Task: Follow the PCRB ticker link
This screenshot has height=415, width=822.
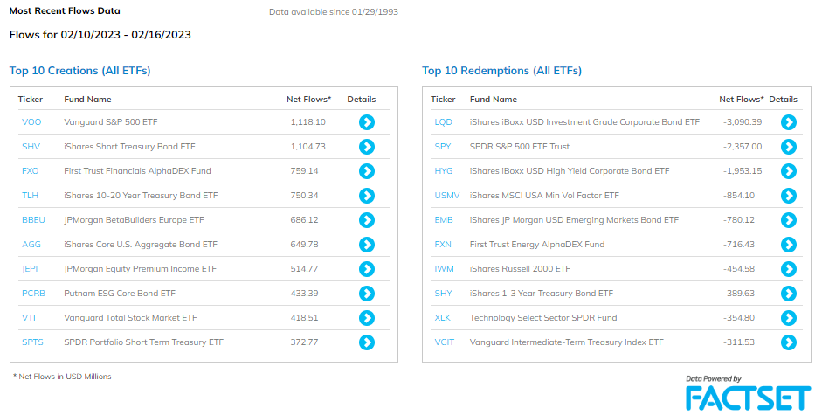Action: 33,294
